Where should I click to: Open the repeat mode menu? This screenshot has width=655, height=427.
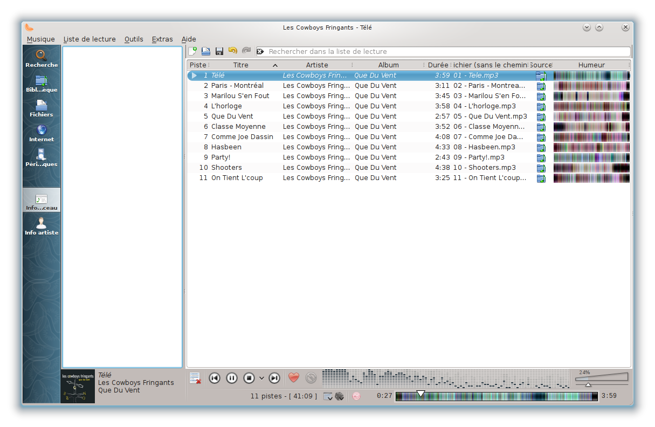click(x=328, y=396)
